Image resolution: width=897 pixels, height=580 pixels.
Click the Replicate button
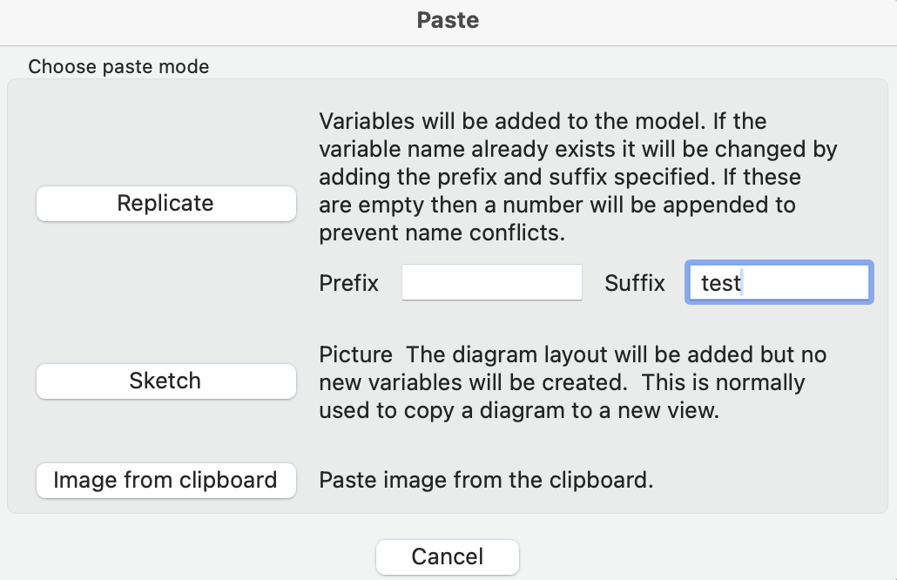pyautogui.click(x=165, y=204)
